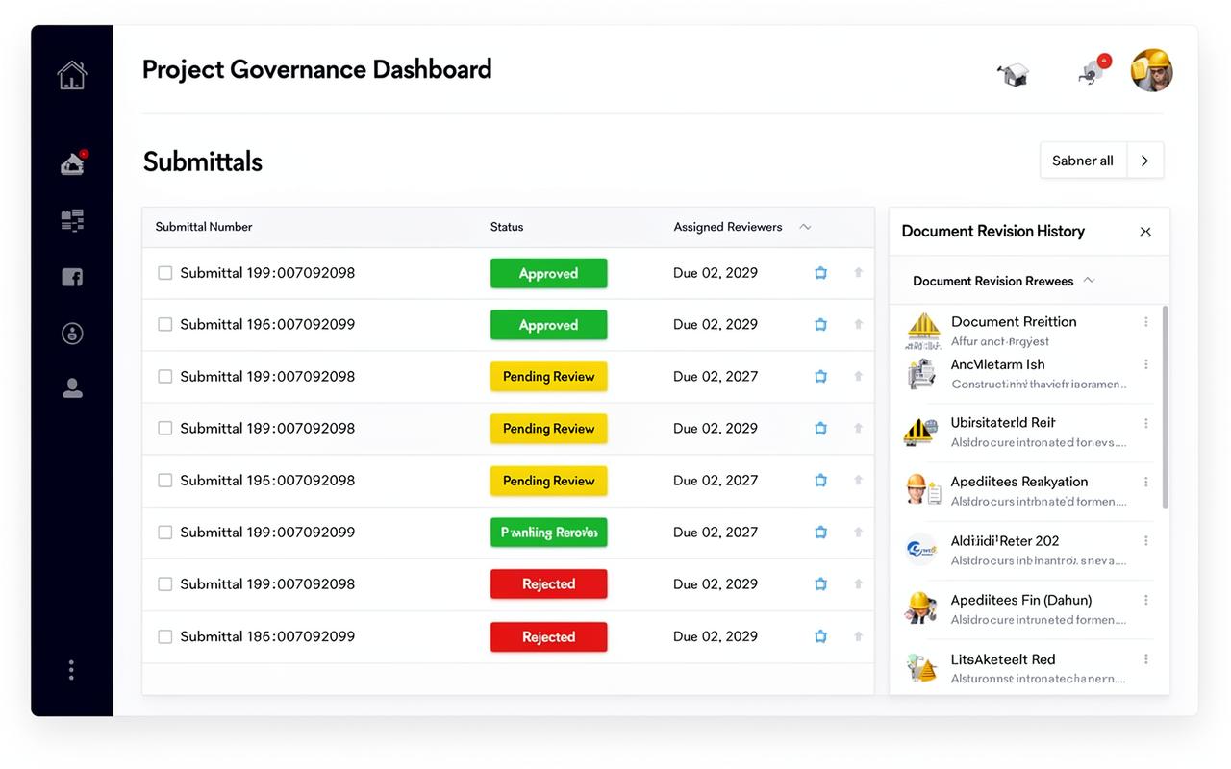Screen dimensions: 1231x769
Task: Click the Submittals section heading
Action: click(203, 161)
